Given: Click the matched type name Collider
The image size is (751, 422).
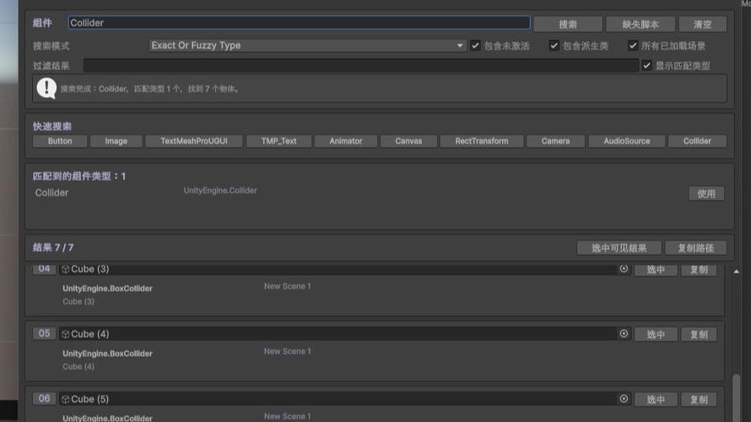Looking at the screenshot, I should (x=51, y=192).
